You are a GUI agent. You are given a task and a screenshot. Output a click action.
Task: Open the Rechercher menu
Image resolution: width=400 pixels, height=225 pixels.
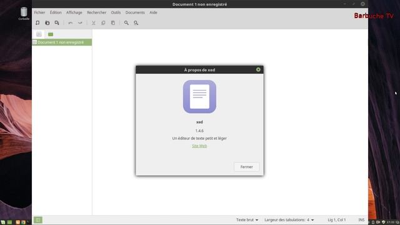(96, 12)
